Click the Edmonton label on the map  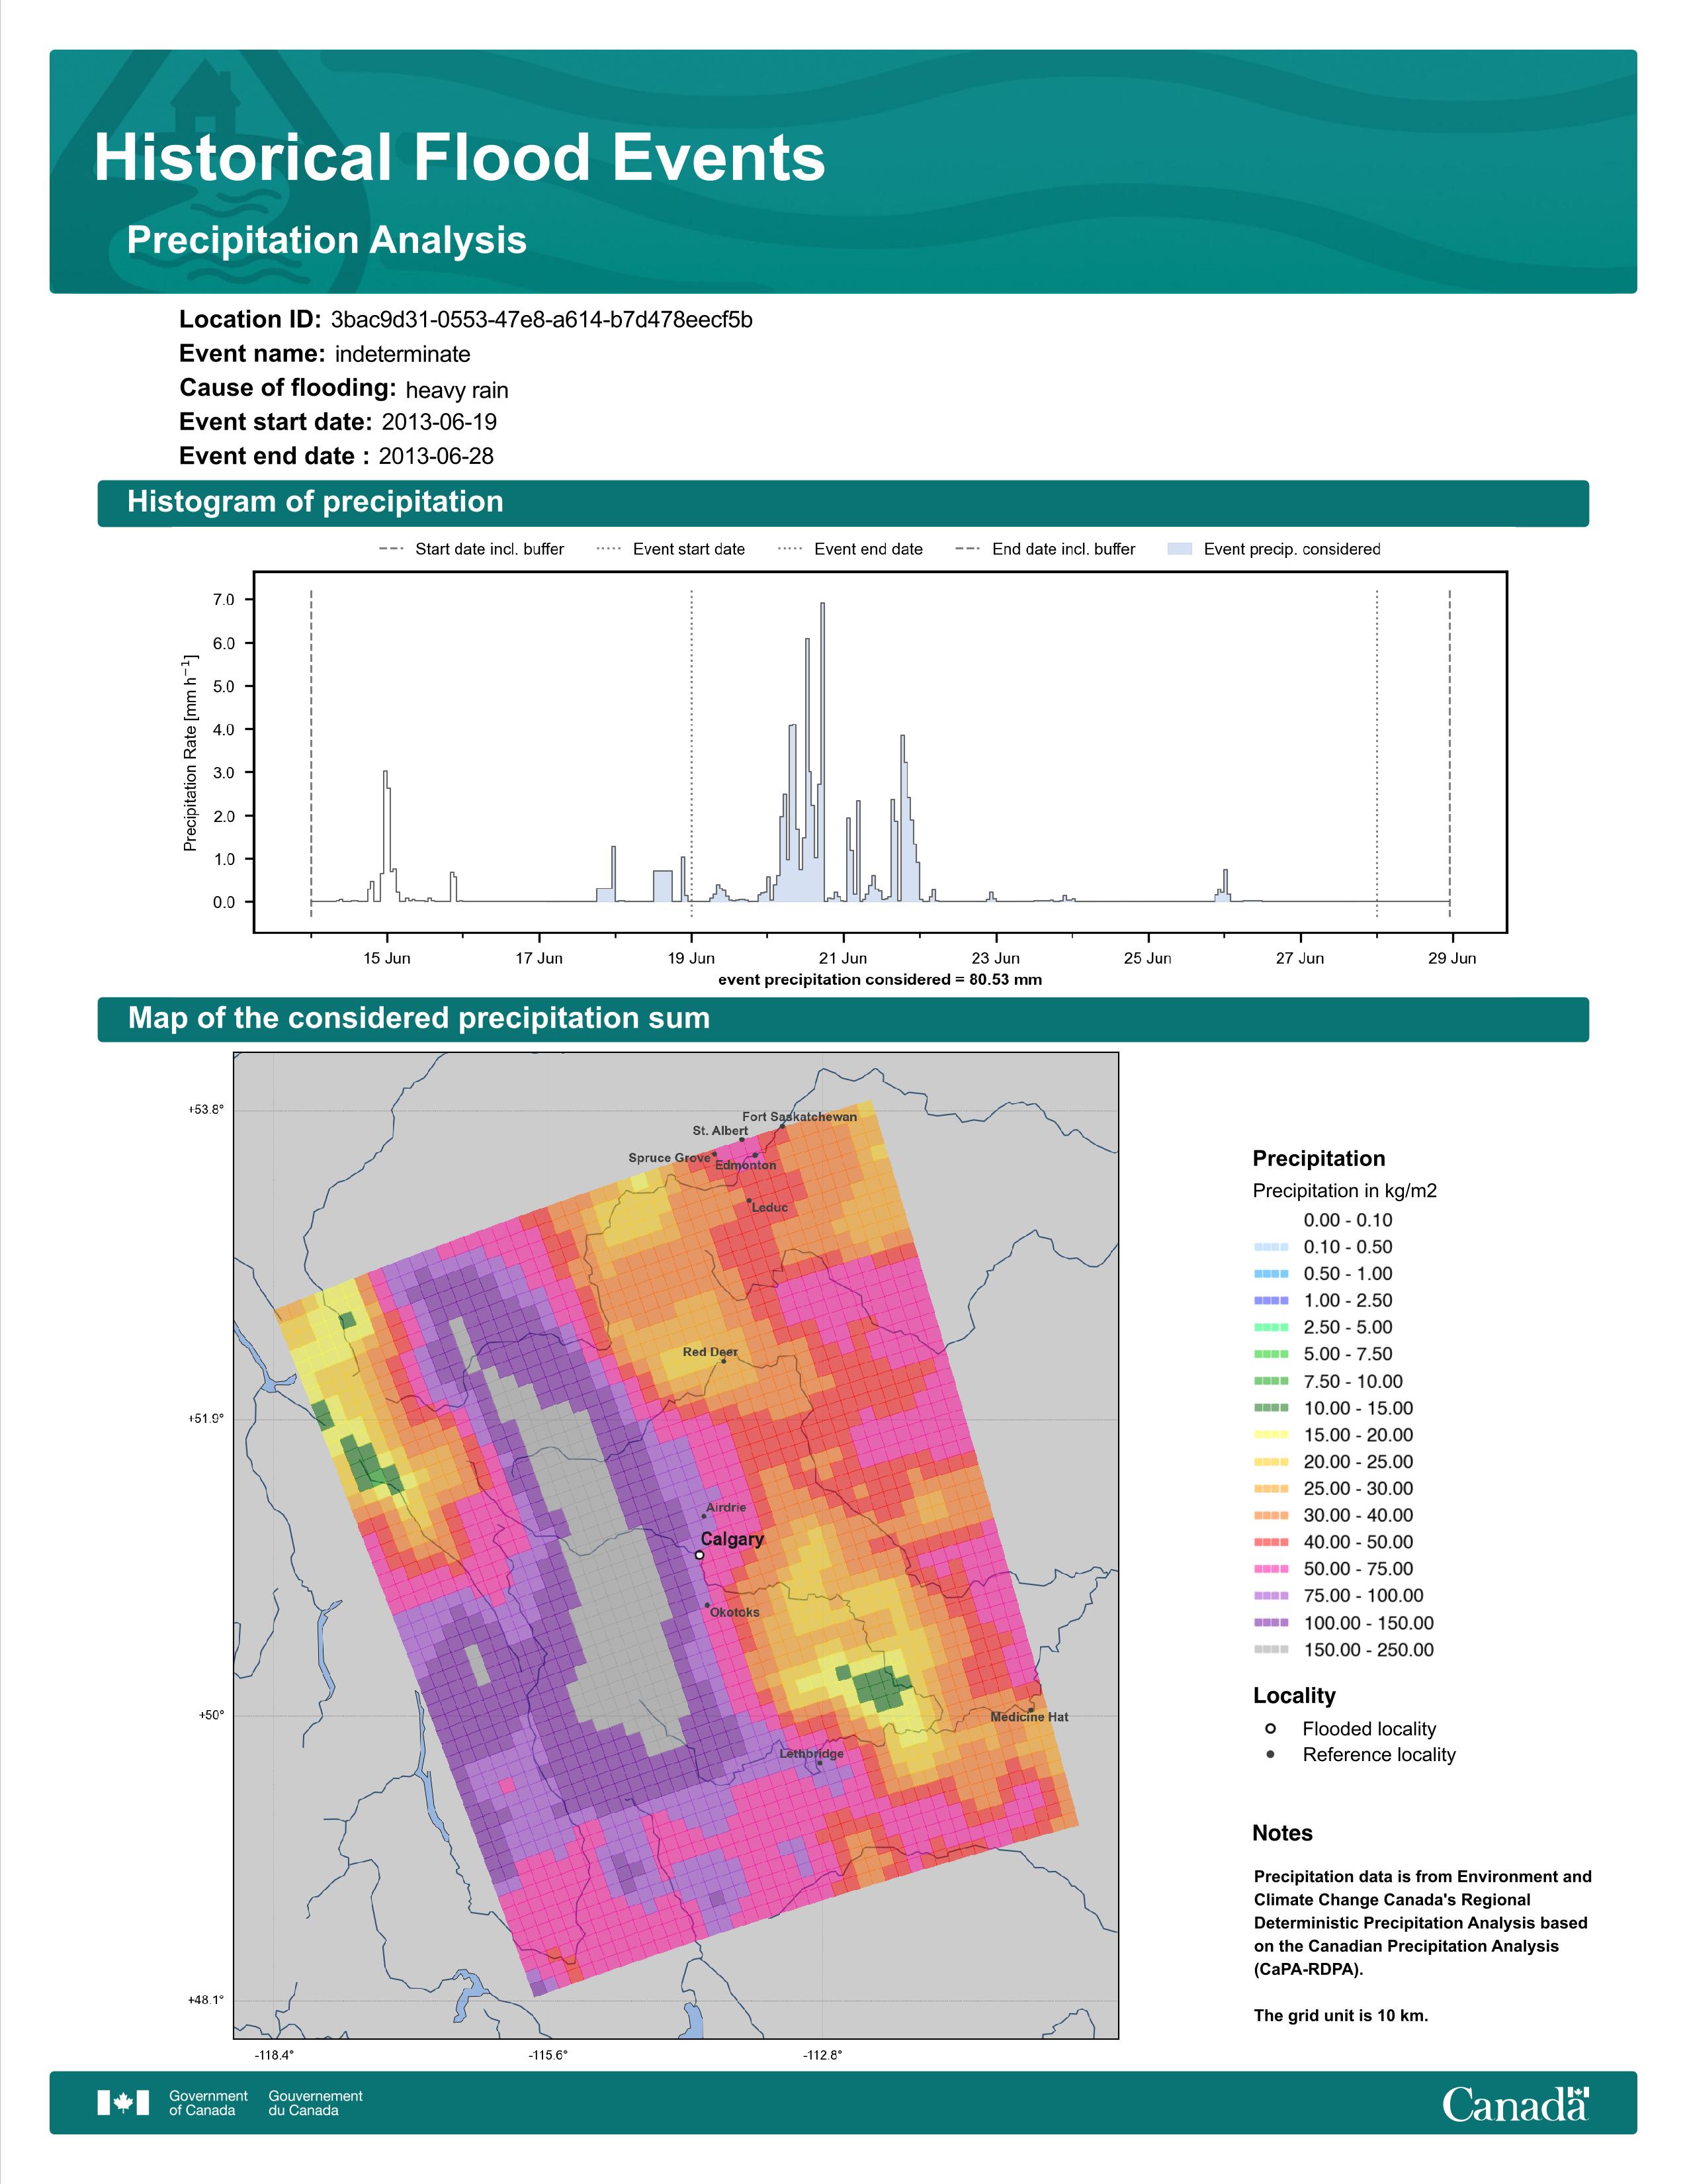click(x=746, y=1165)
